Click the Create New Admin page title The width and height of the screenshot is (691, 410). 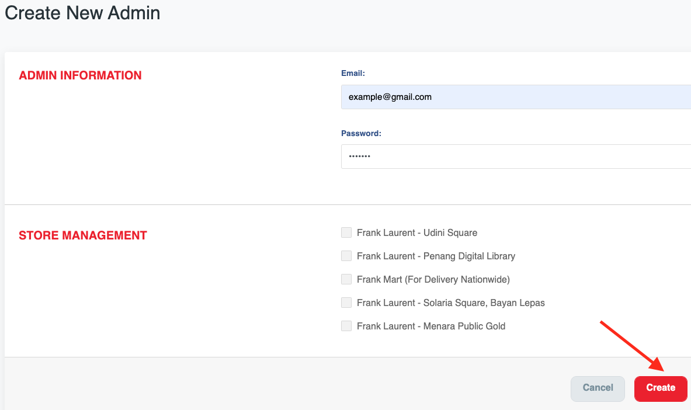[x=82, y=13]
